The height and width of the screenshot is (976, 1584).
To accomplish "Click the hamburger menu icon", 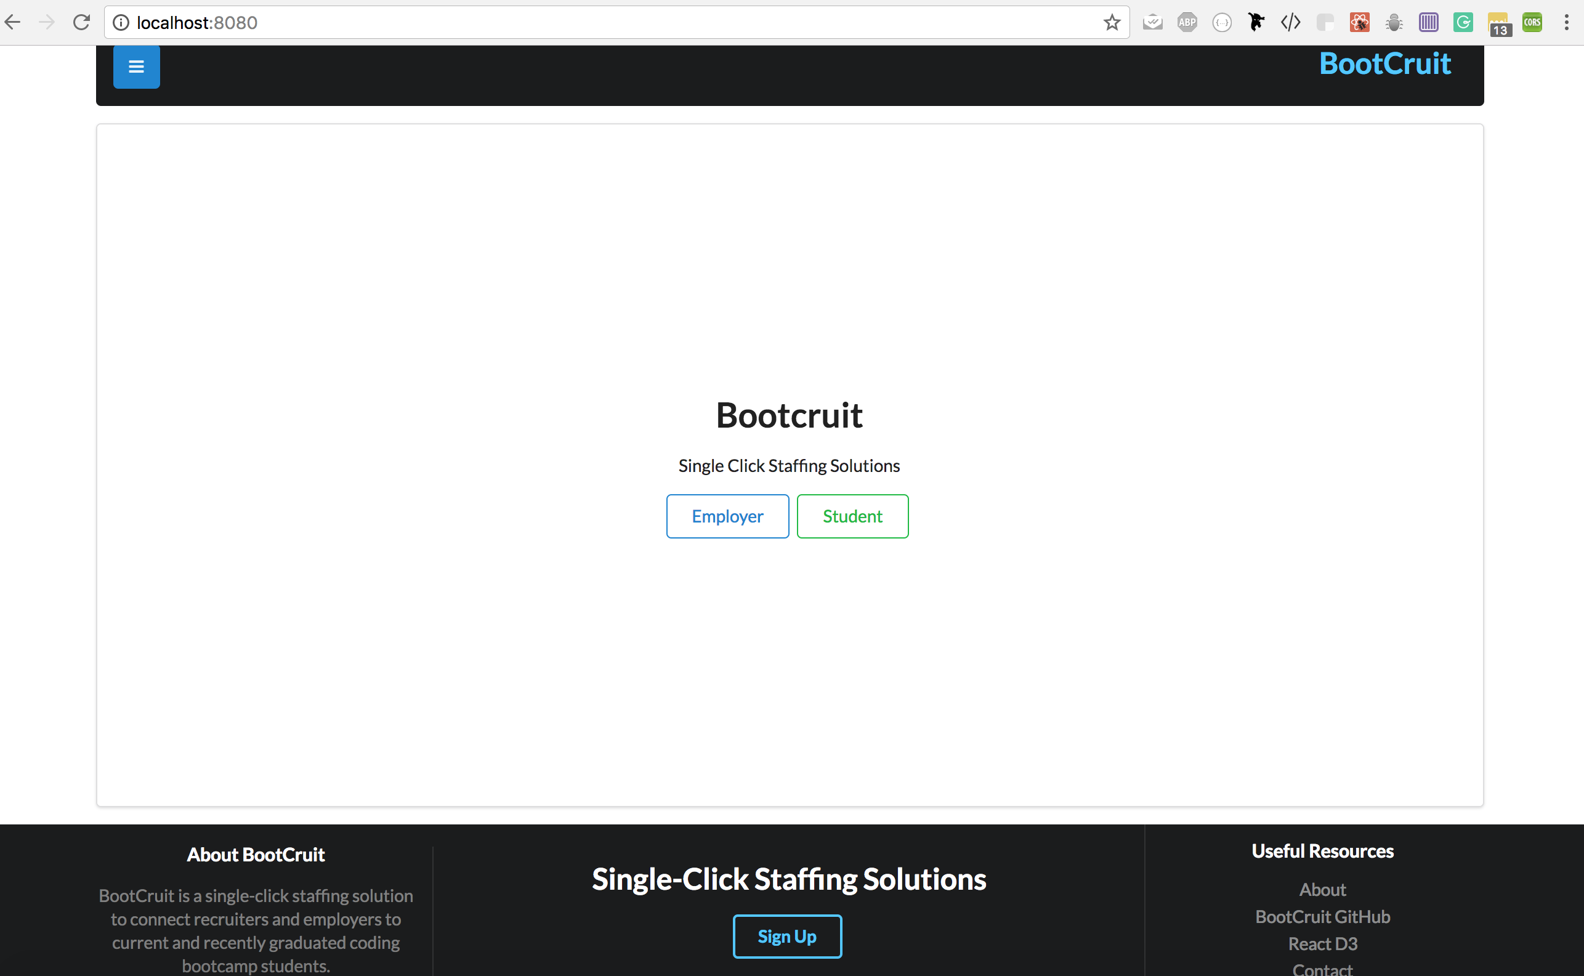I will (135, 67).
